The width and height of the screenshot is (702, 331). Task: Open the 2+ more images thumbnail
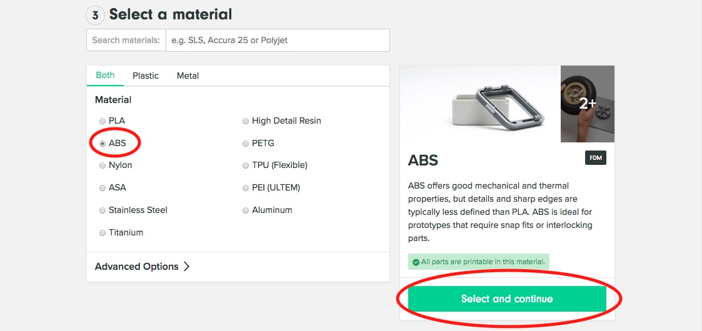tap(588, 104)
